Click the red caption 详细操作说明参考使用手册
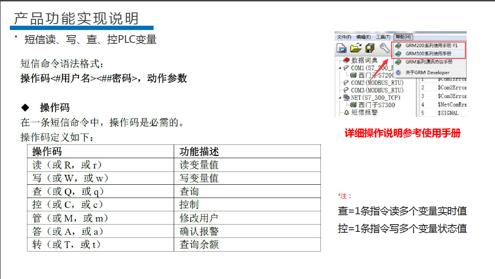 [x=402, y=133]
